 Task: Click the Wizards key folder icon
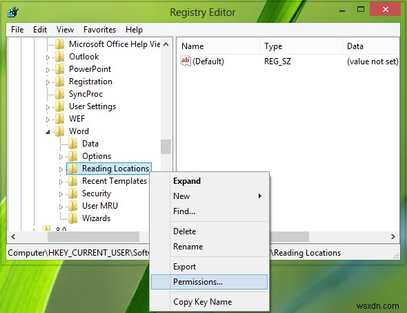tap(73, 218)
